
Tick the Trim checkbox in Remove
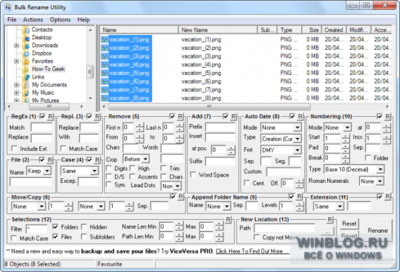tap(163, 168)
